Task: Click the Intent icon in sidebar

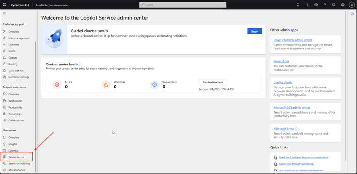Action: tap(4, 51)
